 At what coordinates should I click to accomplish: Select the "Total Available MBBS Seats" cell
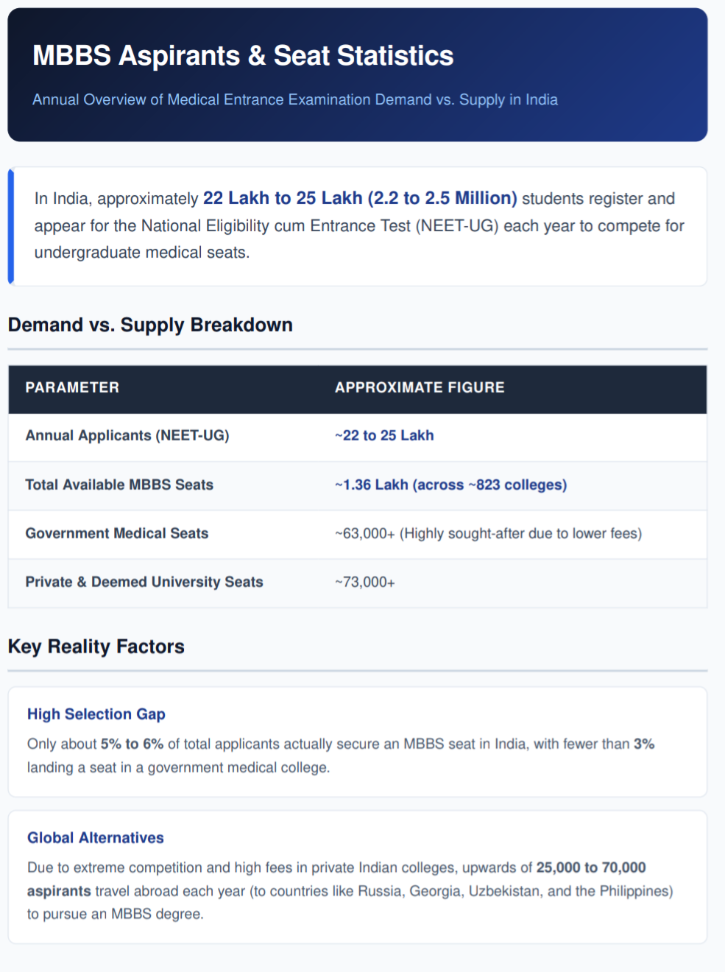(119, 485)
